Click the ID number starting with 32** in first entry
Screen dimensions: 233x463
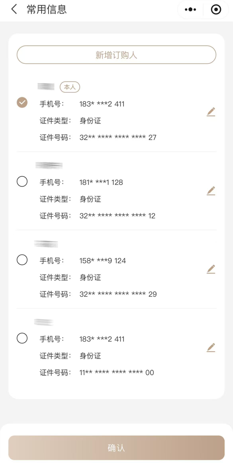click(118, 137)
